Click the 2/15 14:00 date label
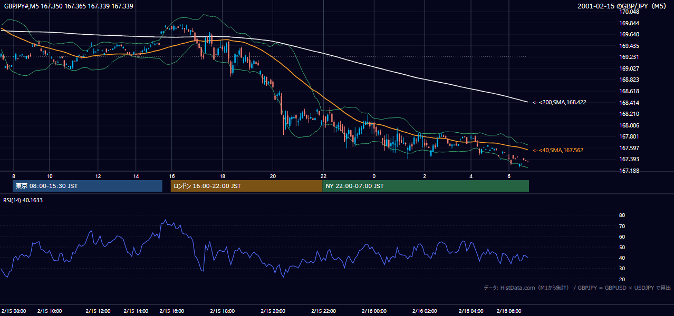Viewport: 674px width, 316px height. pyautogui.click(x=136, y=311)
